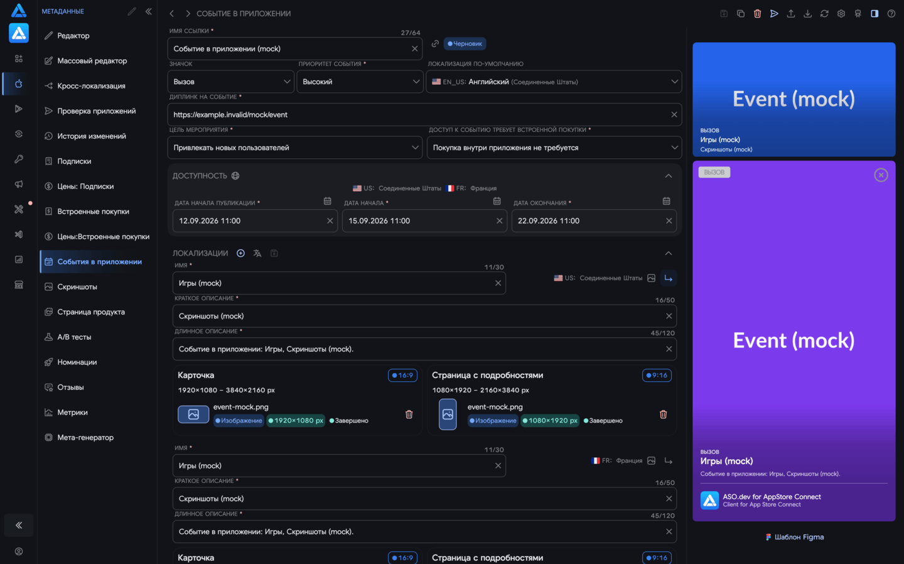
Task: Delete the event with the red trash icon
Action: tap(757, 13)
